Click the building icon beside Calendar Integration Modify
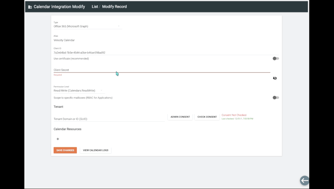The width and height of the screenshot is (334, 189). (x=30, y=7)
